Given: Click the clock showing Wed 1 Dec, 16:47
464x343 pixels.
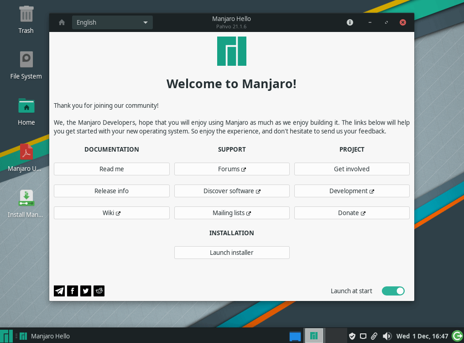Looking at the screenshot, I should coord(422,336).
